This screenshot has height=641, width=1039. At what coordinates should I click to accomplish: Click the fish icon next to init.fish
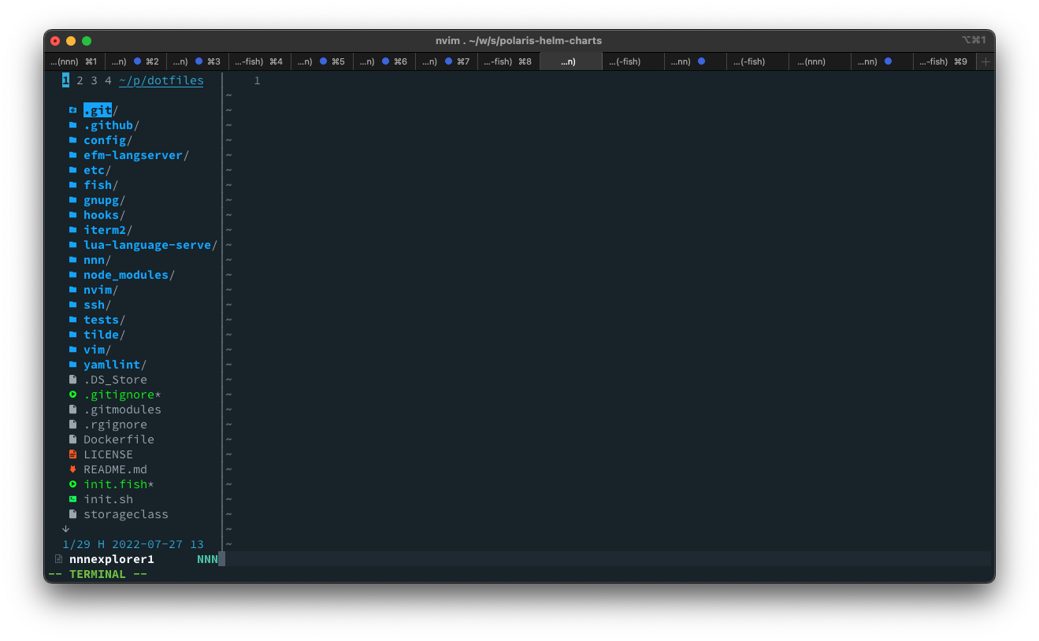click(72, 484)
